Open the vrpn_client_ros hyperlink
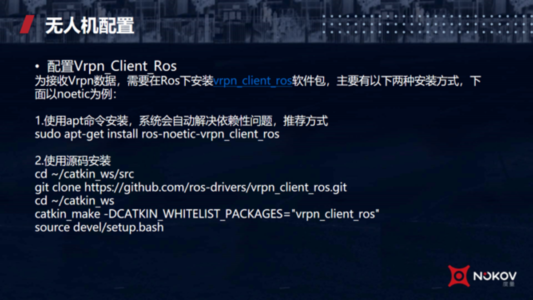This screenshot has width=533, height=300. pyautogui.click(x=253, y=81)
